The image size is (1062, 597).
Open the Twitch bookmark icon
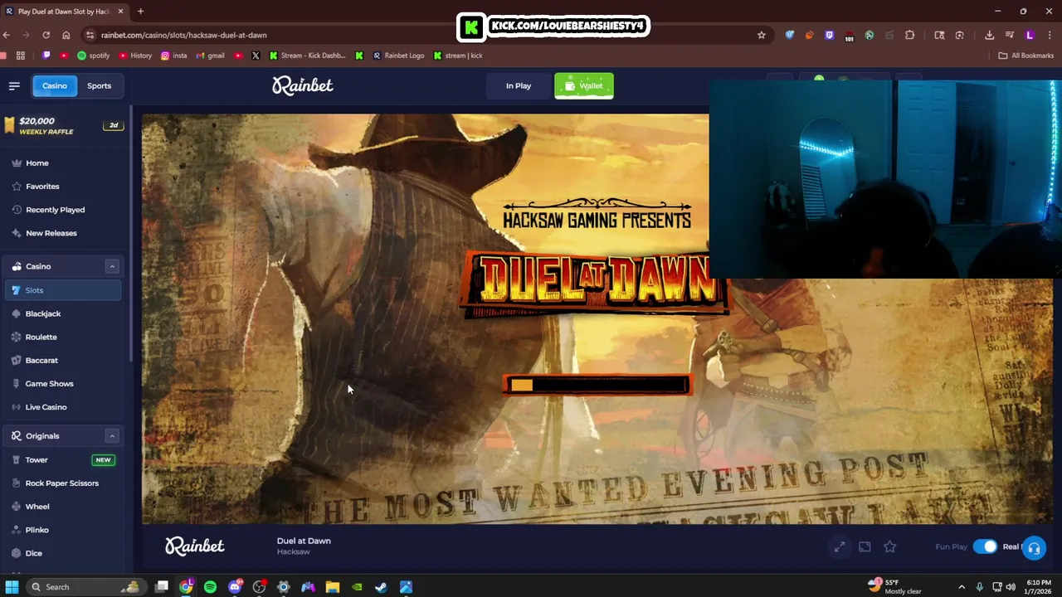pos(46,56)
